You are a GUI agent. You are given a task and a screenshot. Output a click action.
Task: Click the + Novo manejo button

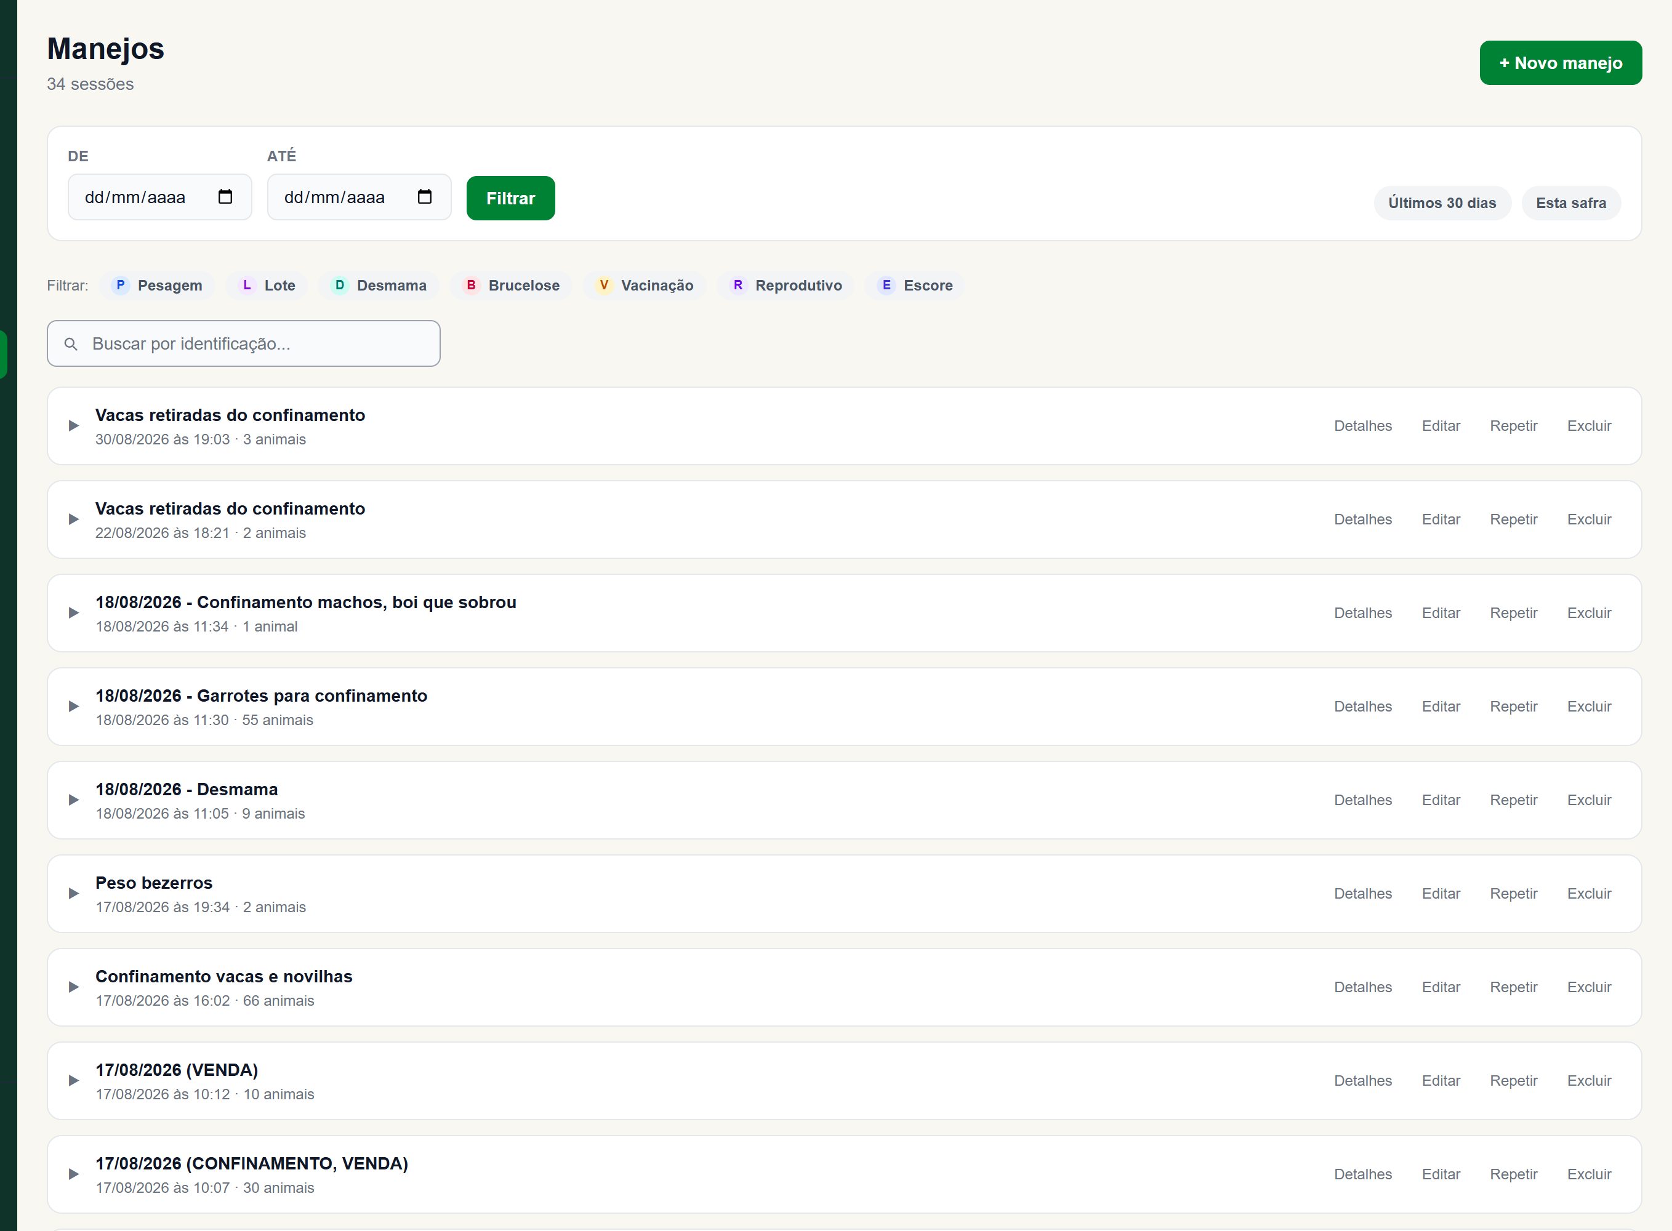pos(1560,63)
